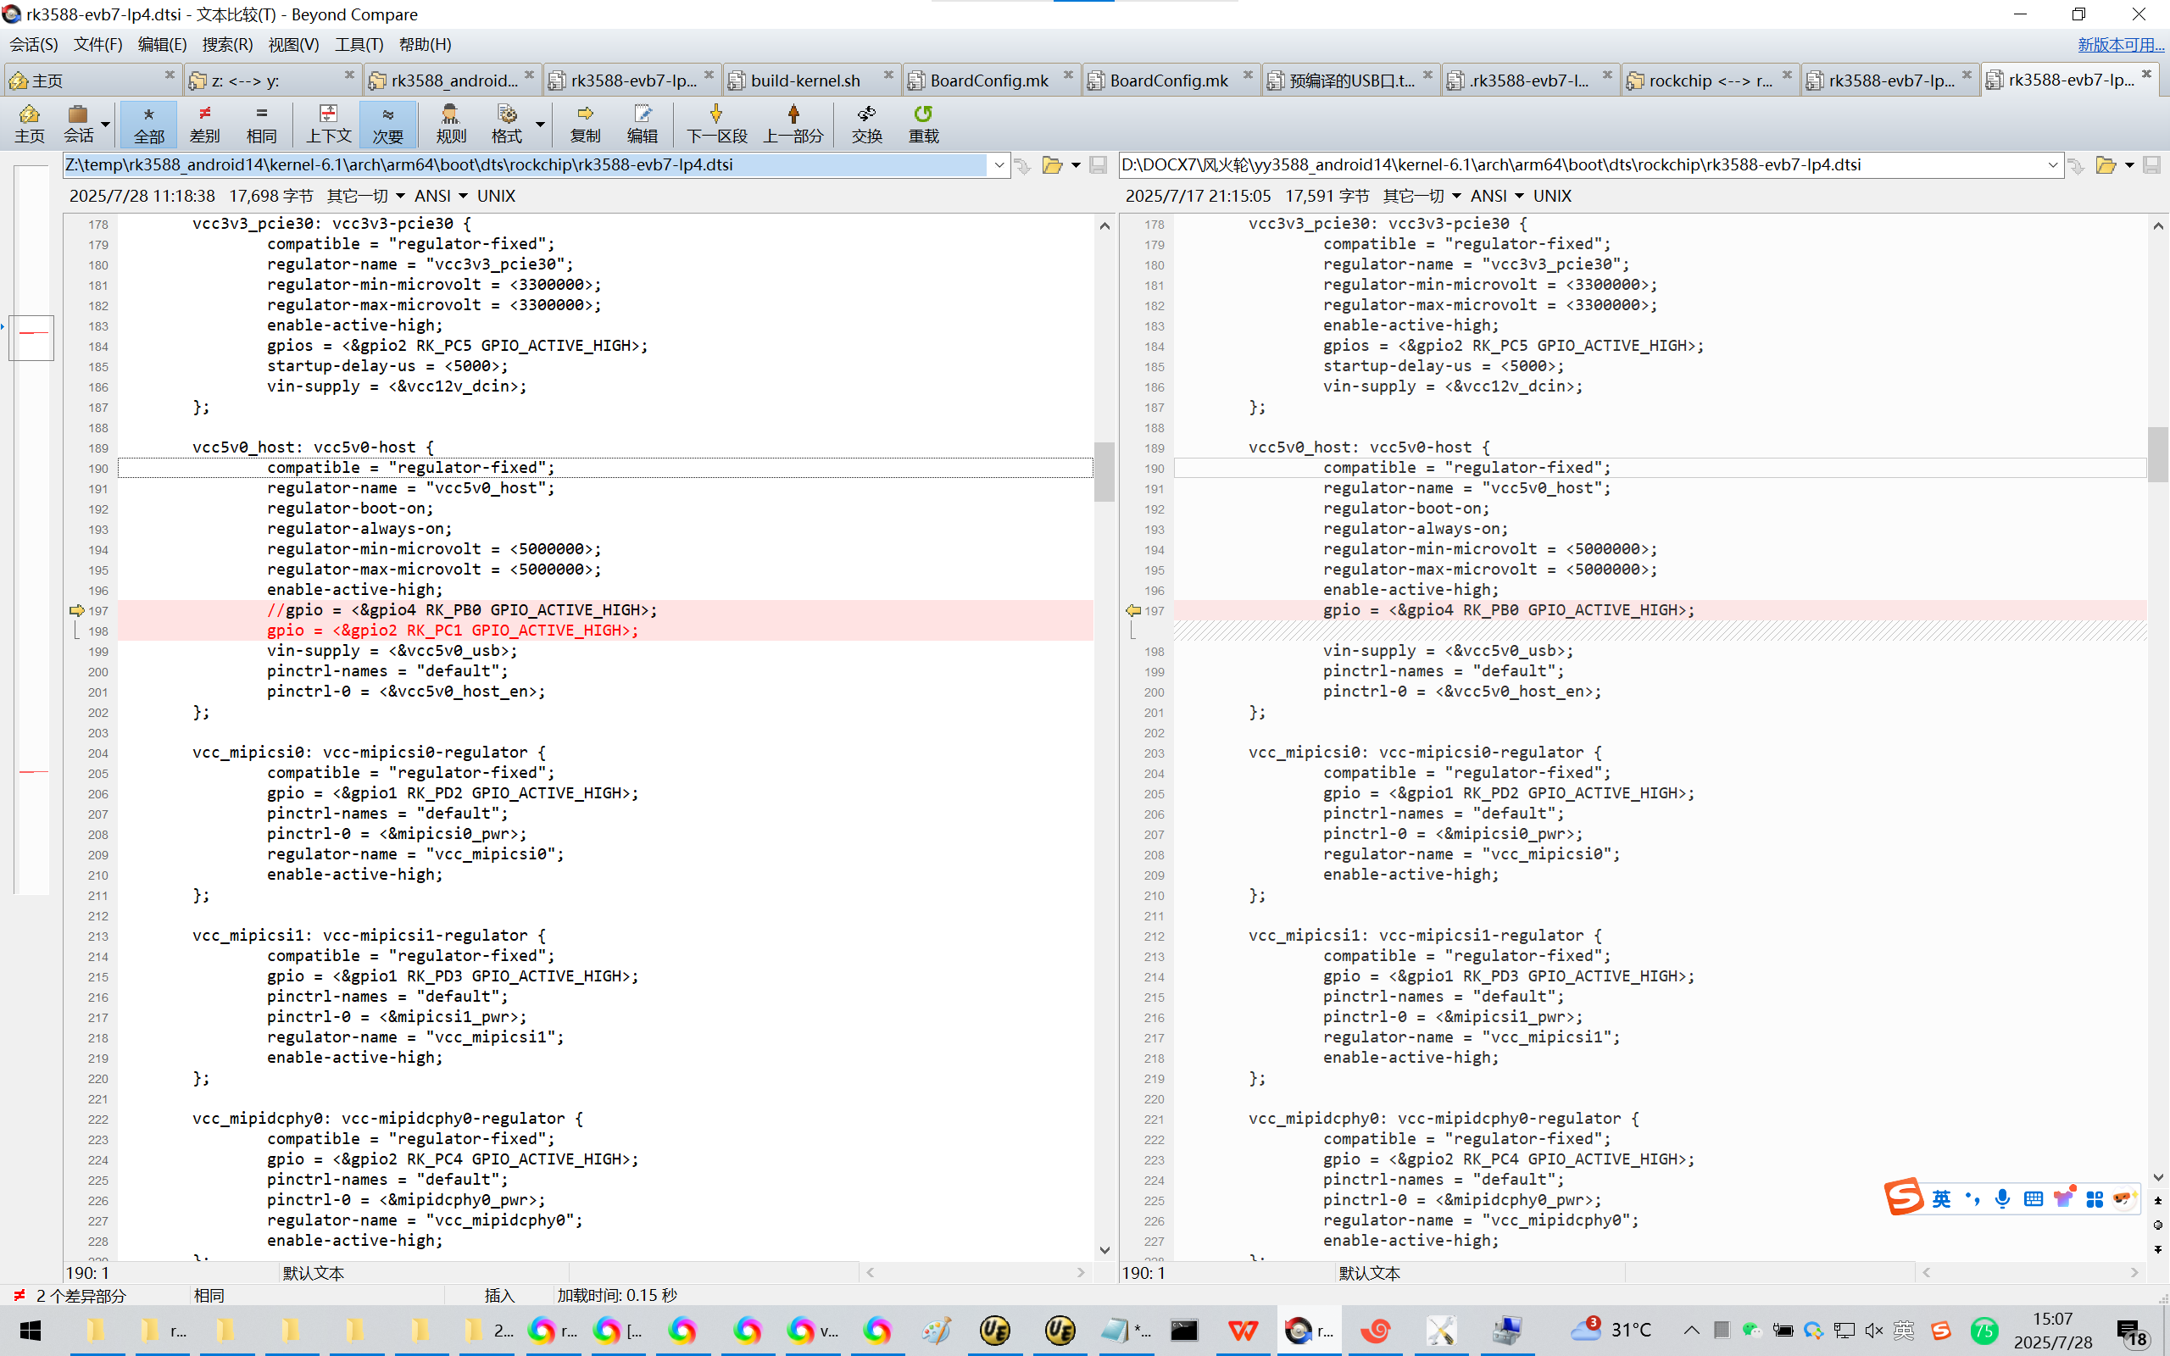This screenshot has height=1356, width=2170.
Task: Click the left pane vertical scrollbar thumb
Action: 1104,471
